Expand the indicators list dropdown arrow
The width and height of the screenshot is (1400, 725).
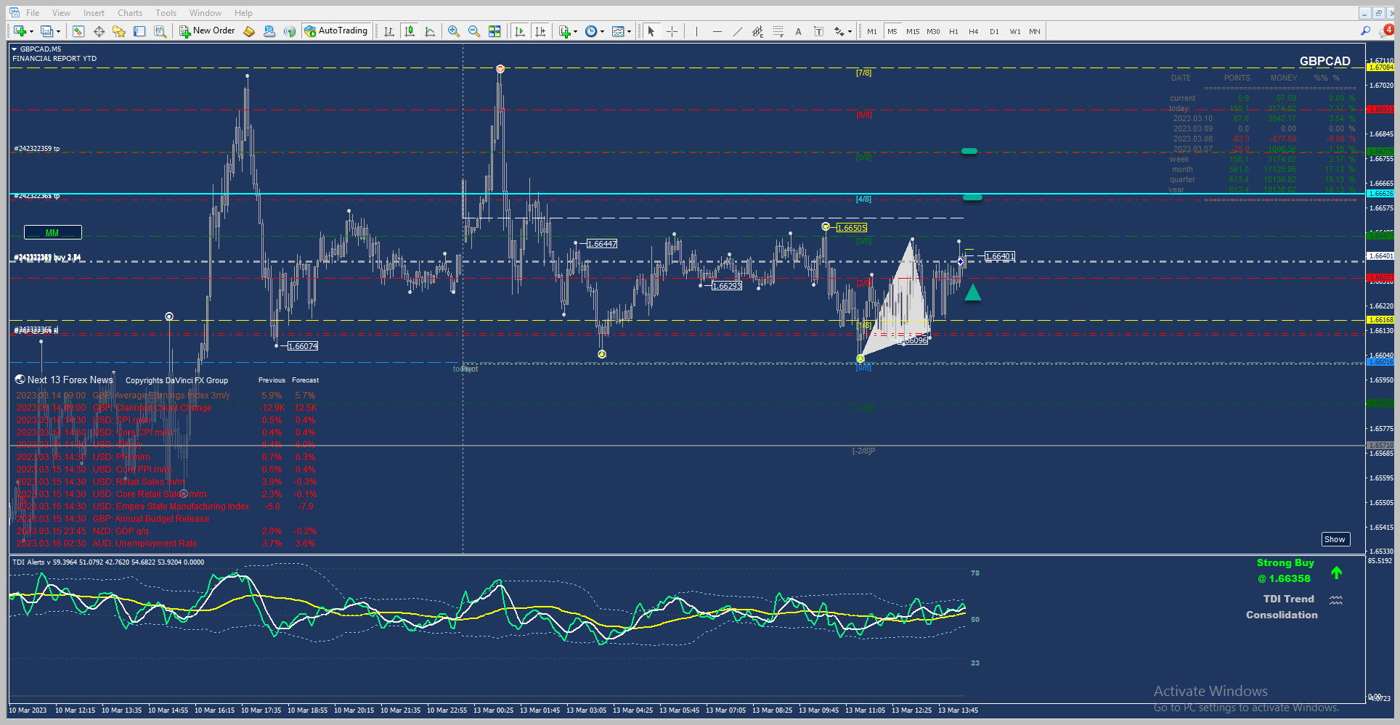[x=575, y=32]
